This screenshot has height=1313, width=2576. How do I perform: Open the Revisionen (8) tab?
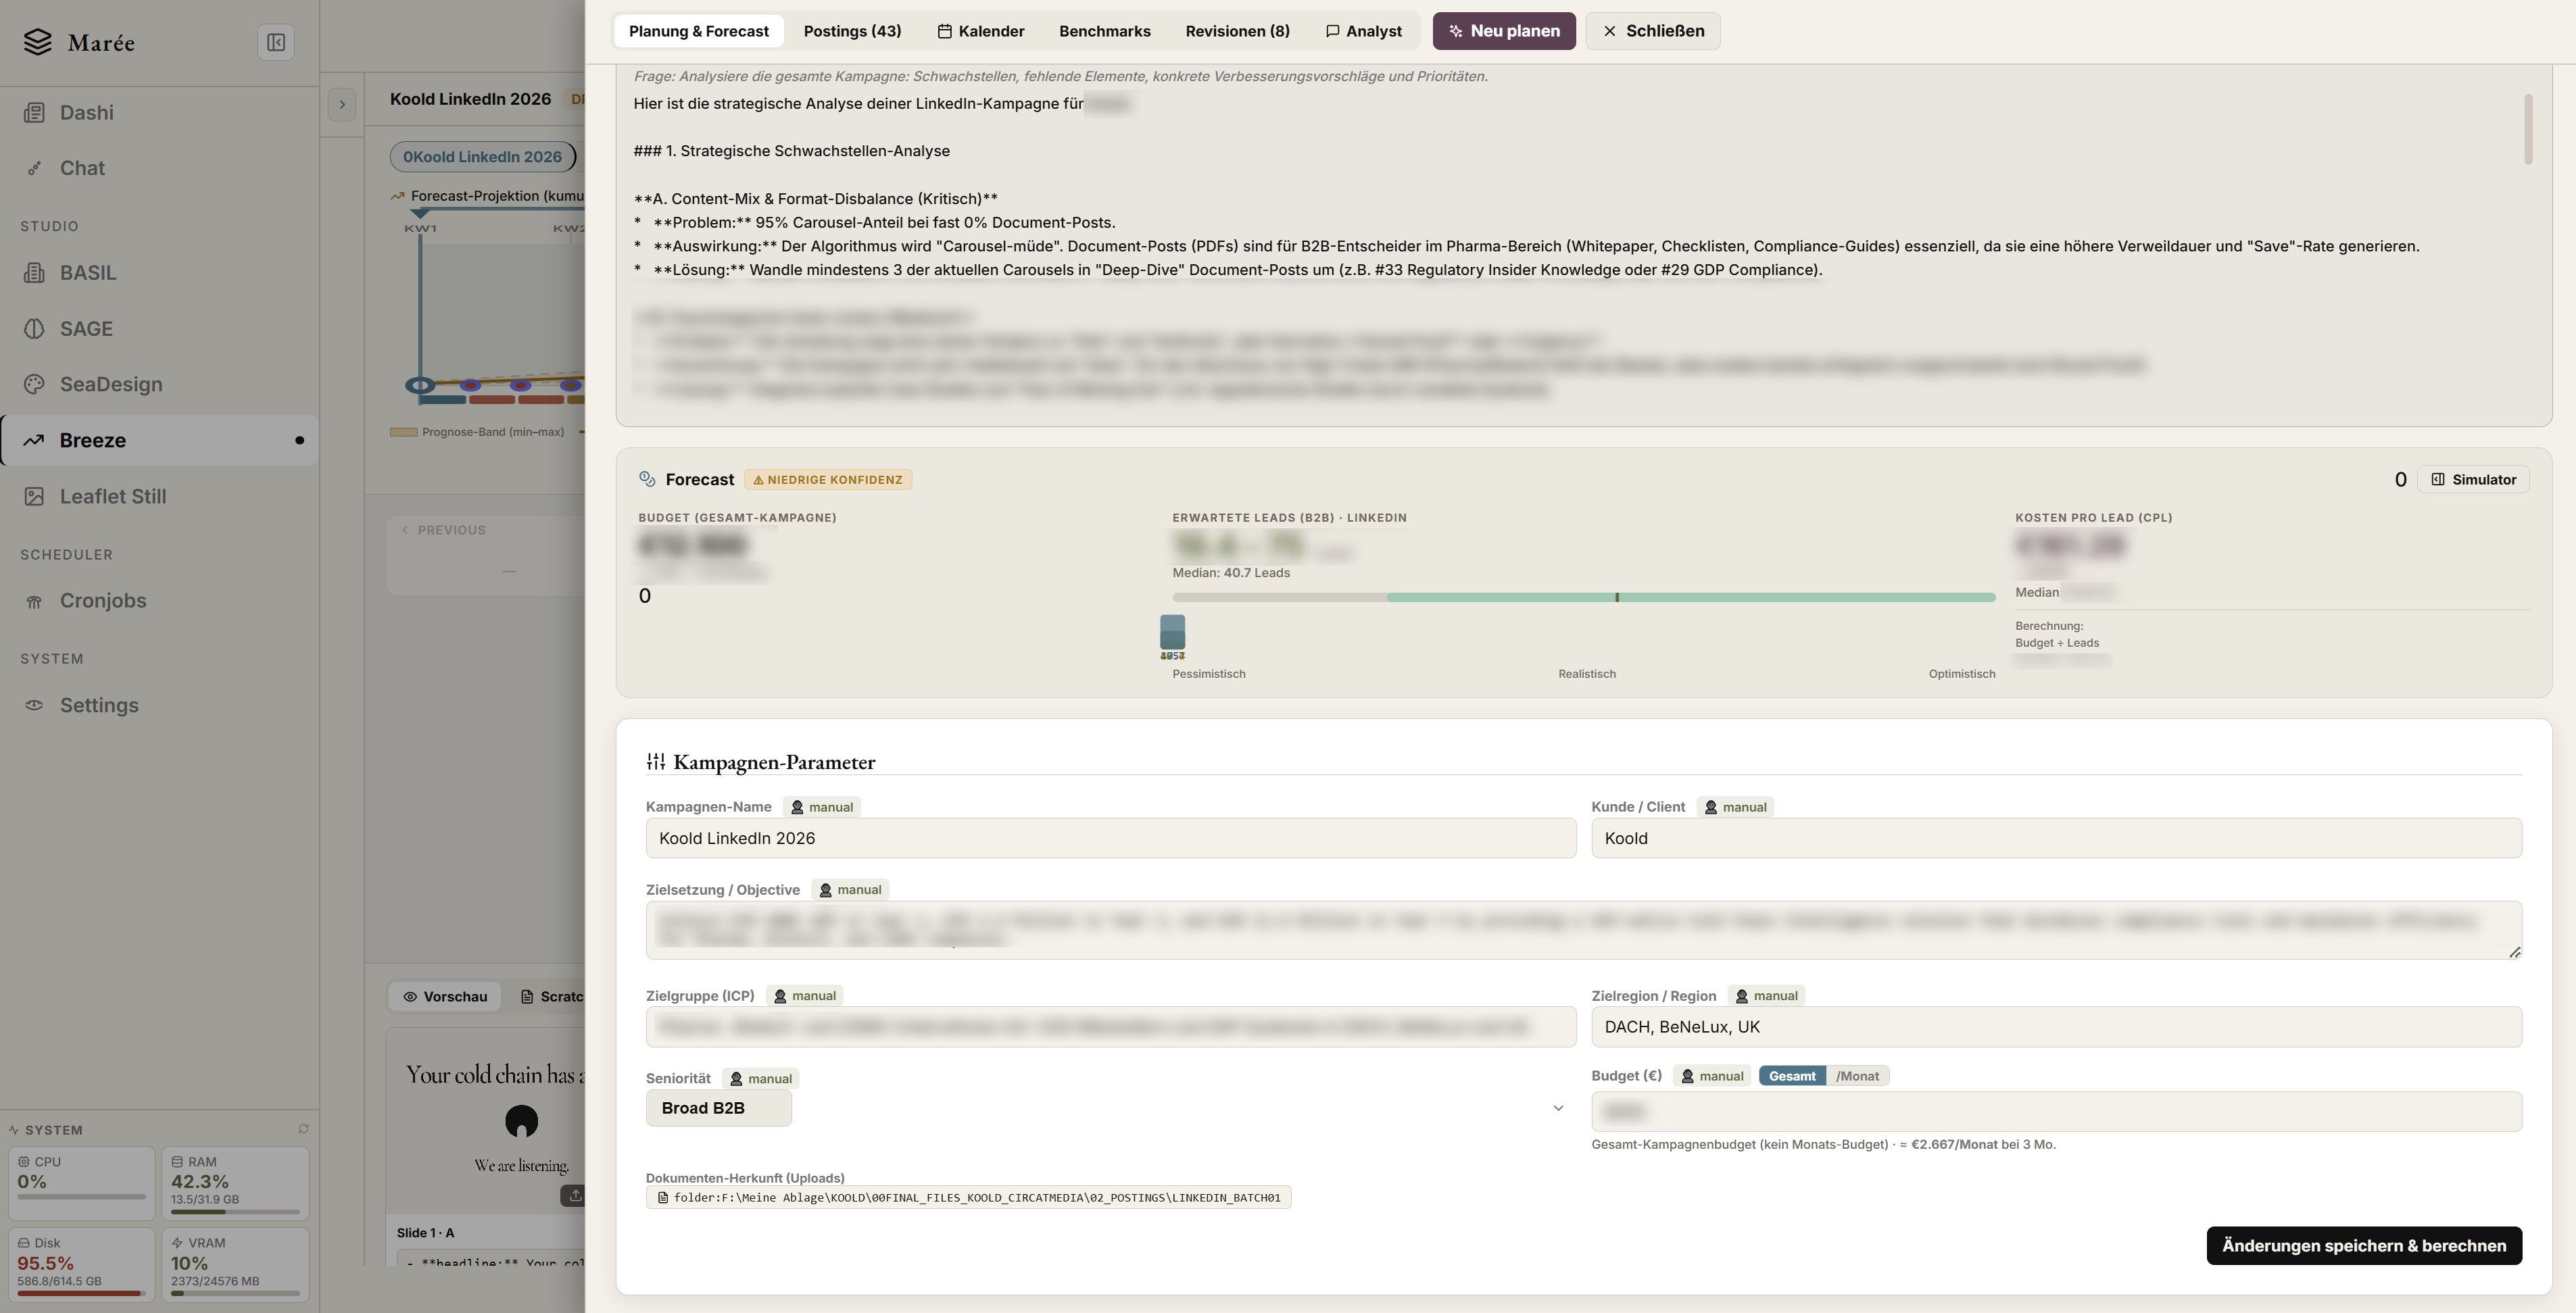tap(1238, 31)
